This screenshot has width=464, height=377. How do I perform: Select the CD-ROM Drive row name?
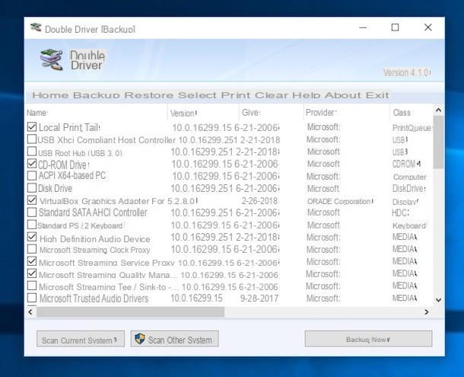[63, 165]
